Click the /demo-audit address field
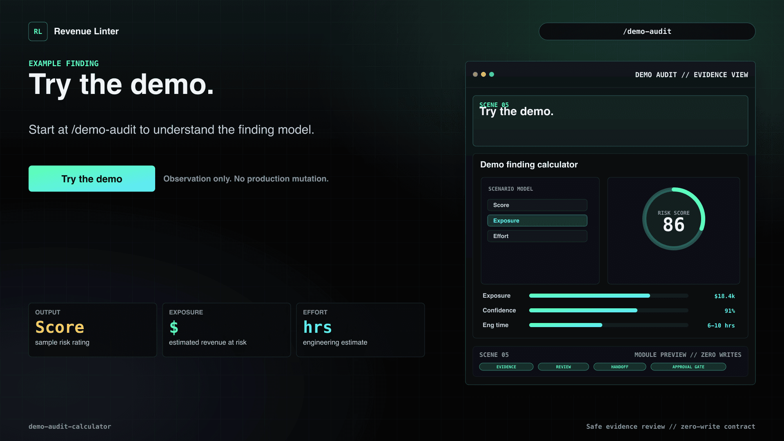Image resolution: width=784 pixels, height=441 pixels. click(647, 31)
